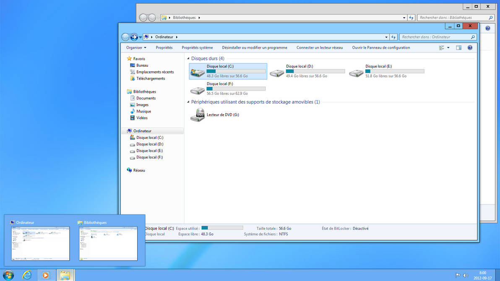This screenshot has width=500, height=281.
Task: Click the volume speaker tray icon
Action: (x=465, y=276)
